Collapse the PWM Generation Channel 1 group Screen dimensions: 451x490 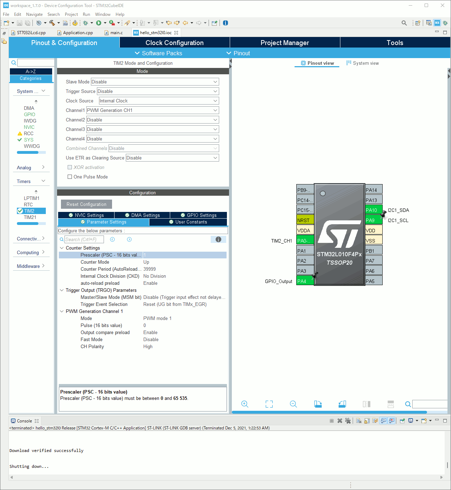62,311
